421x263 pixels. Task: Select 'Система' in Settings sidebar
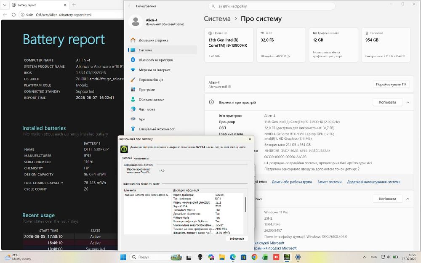click(163, 50)
